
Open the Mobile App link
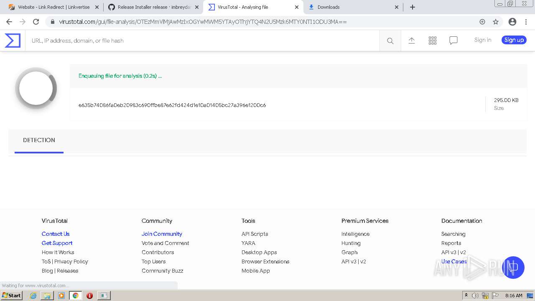[x=256, y=270]
